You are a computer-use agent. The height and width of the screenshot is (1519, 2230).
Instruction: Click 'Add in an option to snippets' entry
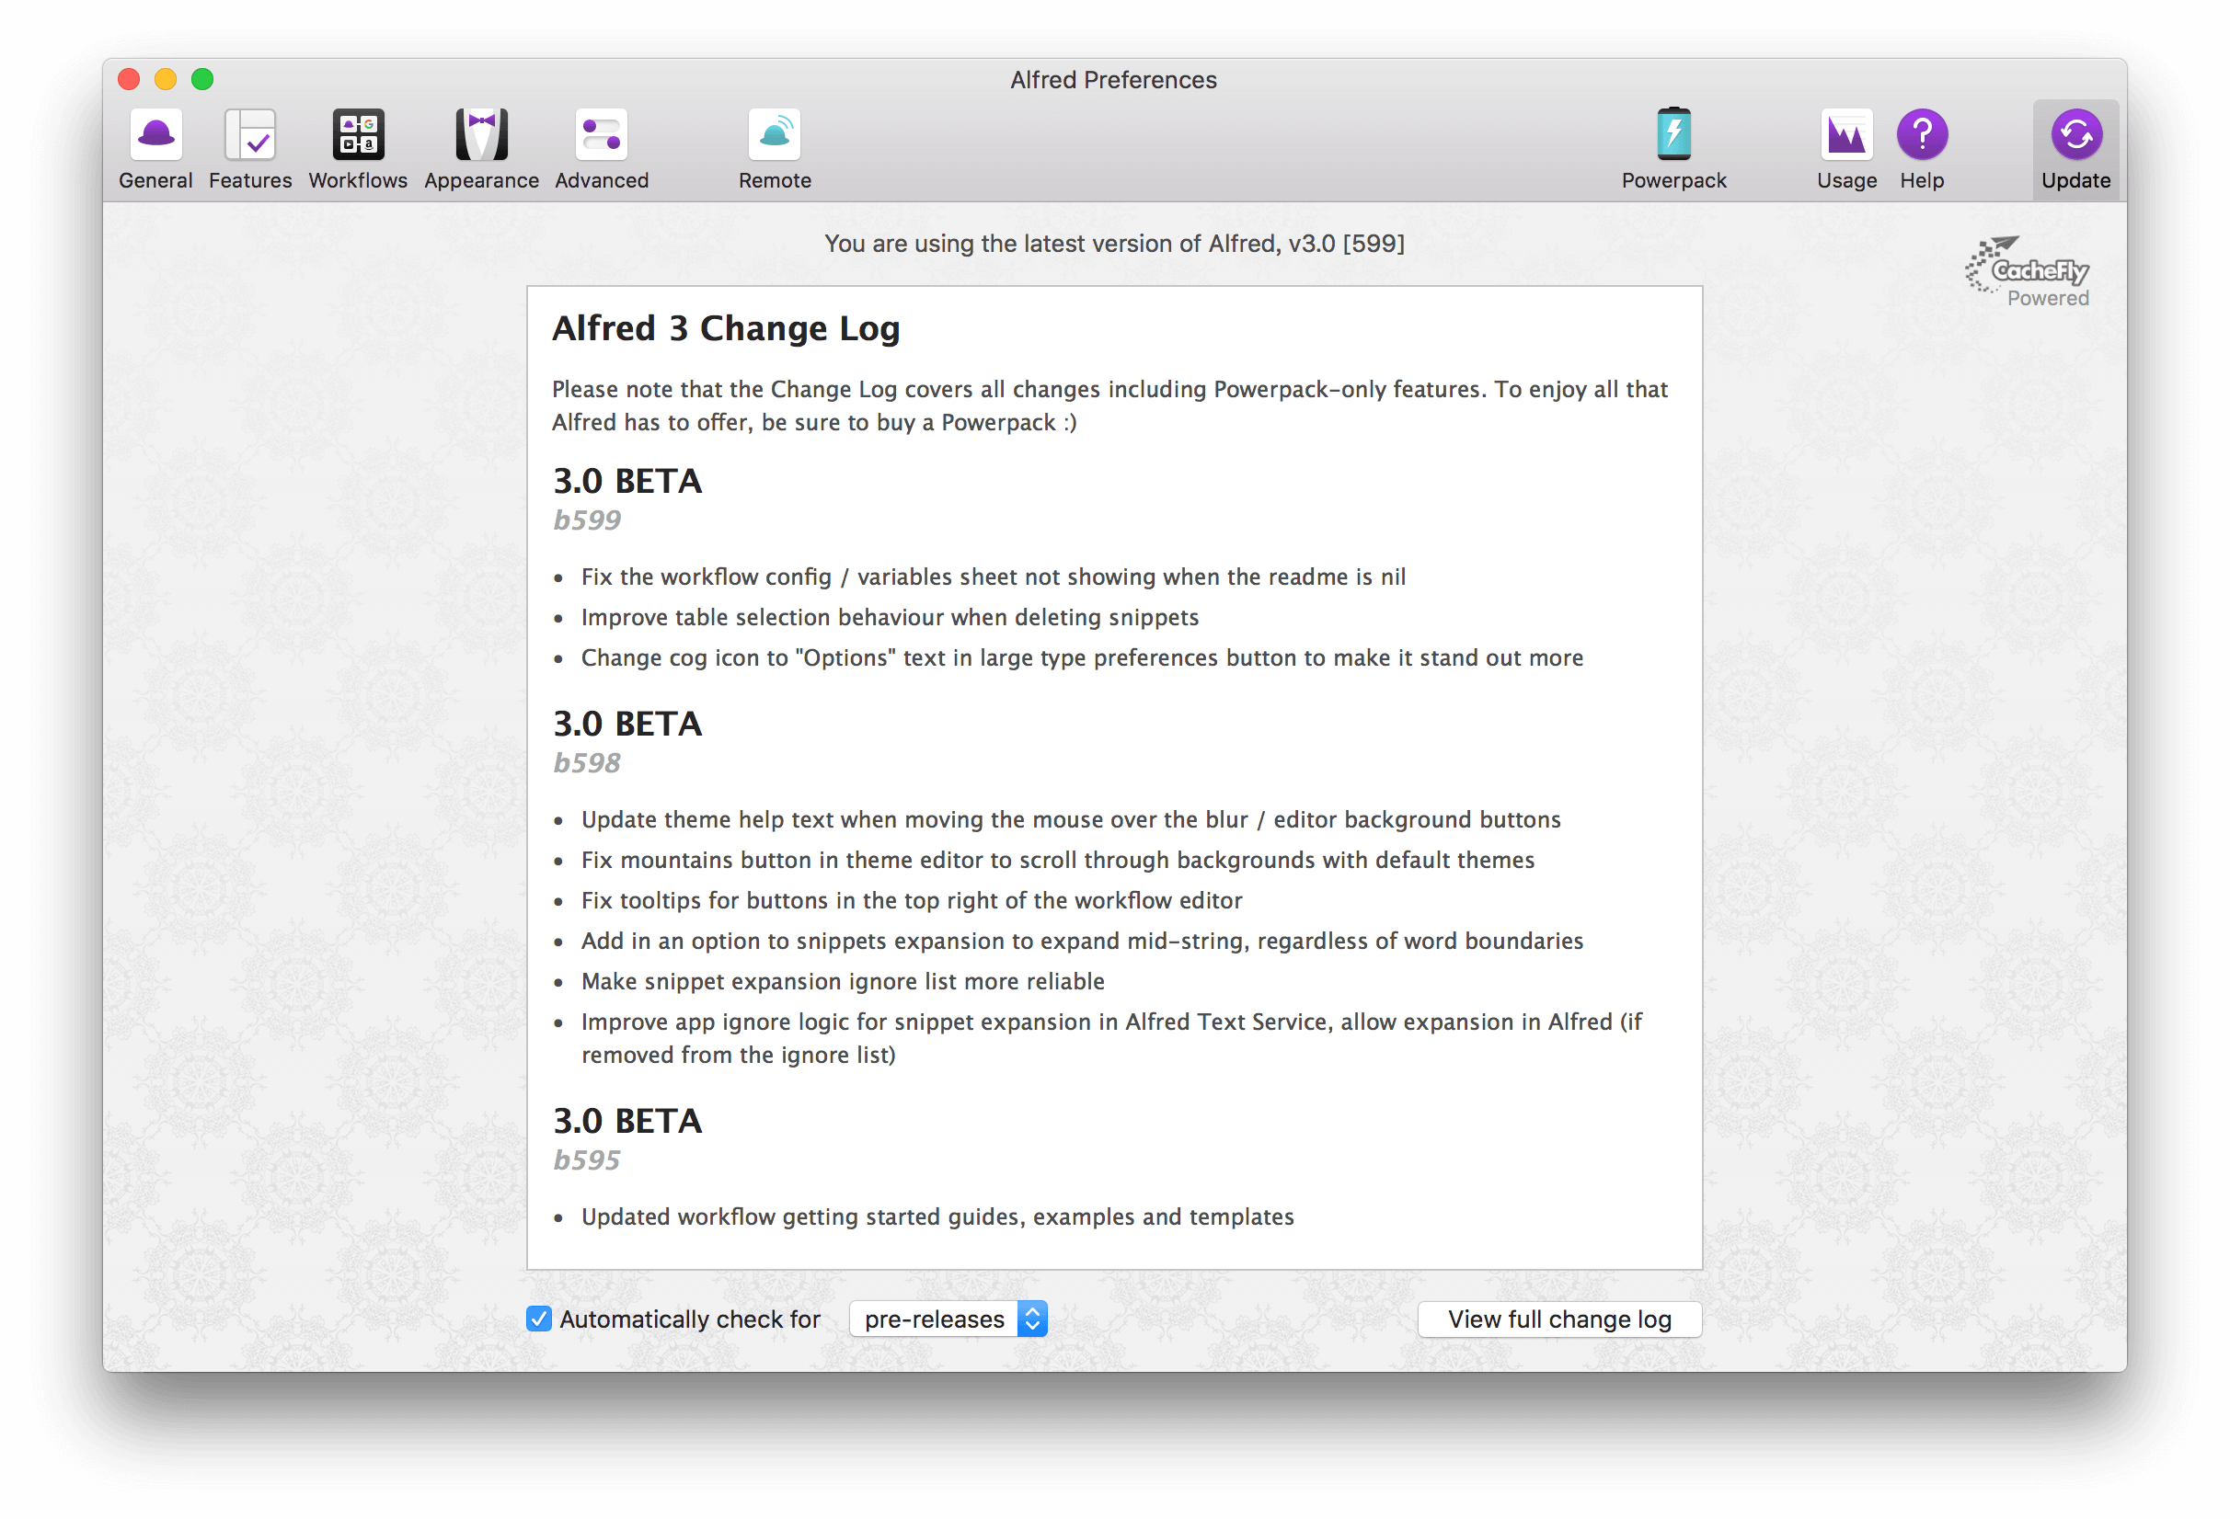coord(1081,940)
